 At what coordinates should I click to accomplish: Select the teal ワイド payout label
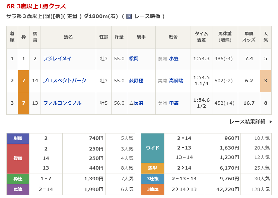153,148
